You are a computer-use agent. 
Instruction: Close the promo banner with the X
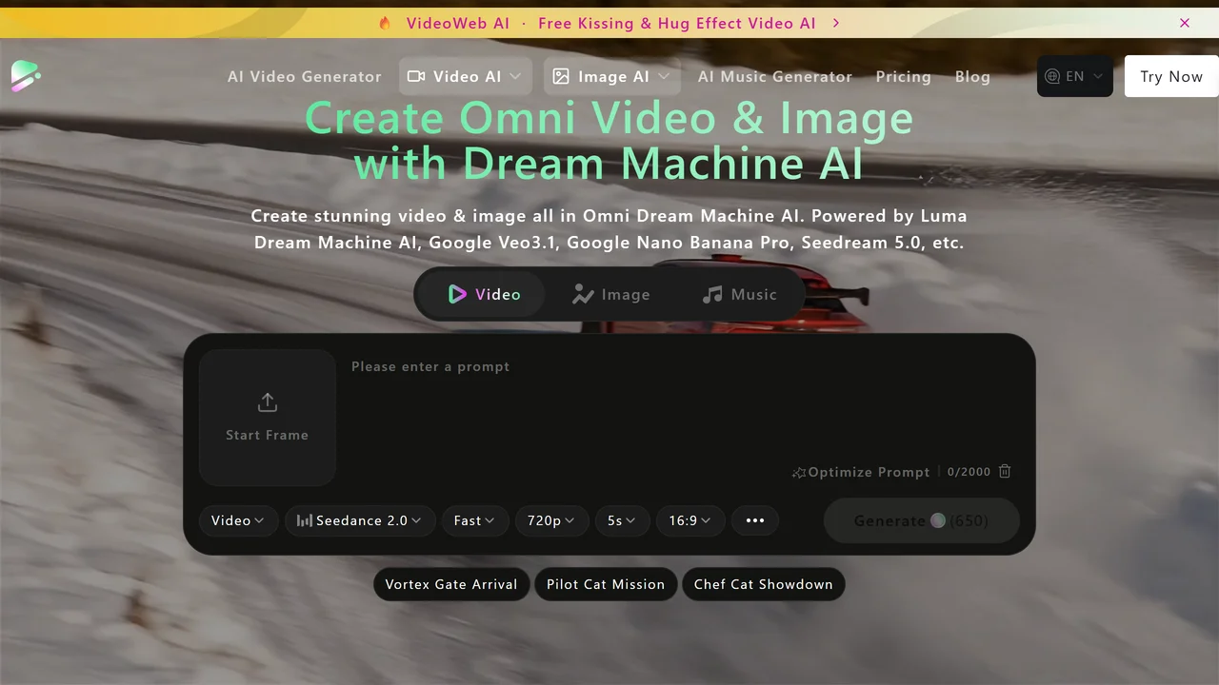1185,23
